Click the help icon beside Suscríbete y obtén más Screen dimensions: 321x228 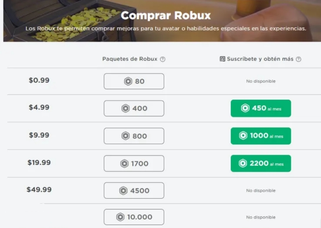coord(298,59)
